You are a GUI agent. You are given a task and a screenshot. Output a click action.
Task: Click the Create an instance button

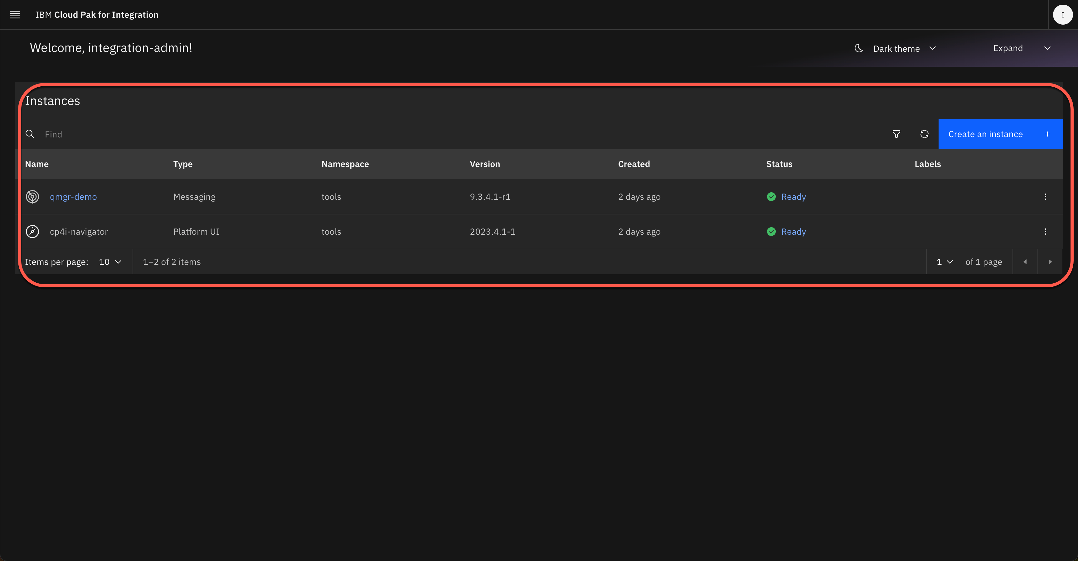coord(1001,134)
